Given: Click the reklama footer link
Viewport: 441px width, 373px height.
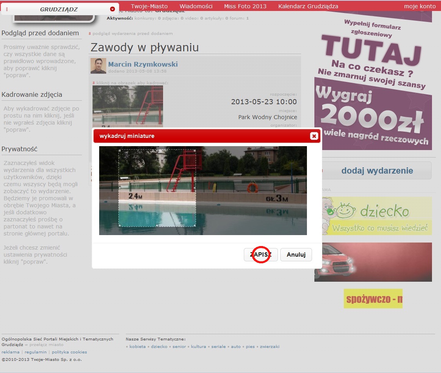Looking at the screenshot, I should click(x=11, y=352).
